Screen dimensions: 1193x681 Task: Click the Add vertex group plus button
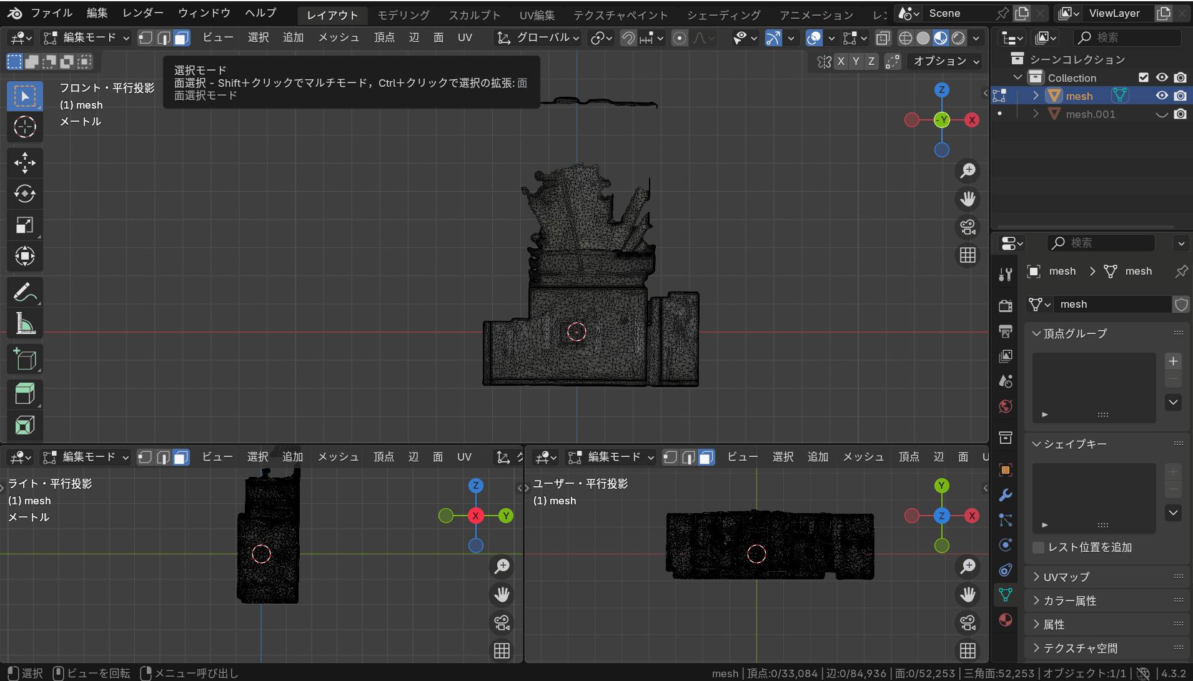1173,361
